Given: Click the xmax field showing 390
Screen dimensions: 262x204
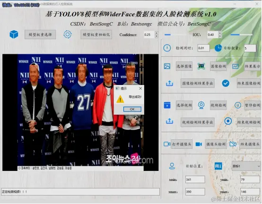Looking at the screenshot, I should [x=195, y=192].
